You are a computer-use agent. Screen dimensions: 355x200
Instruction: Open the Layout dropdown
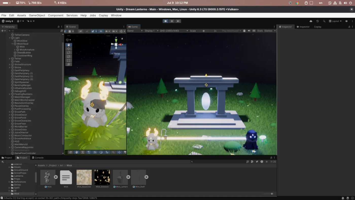[335, 21]
